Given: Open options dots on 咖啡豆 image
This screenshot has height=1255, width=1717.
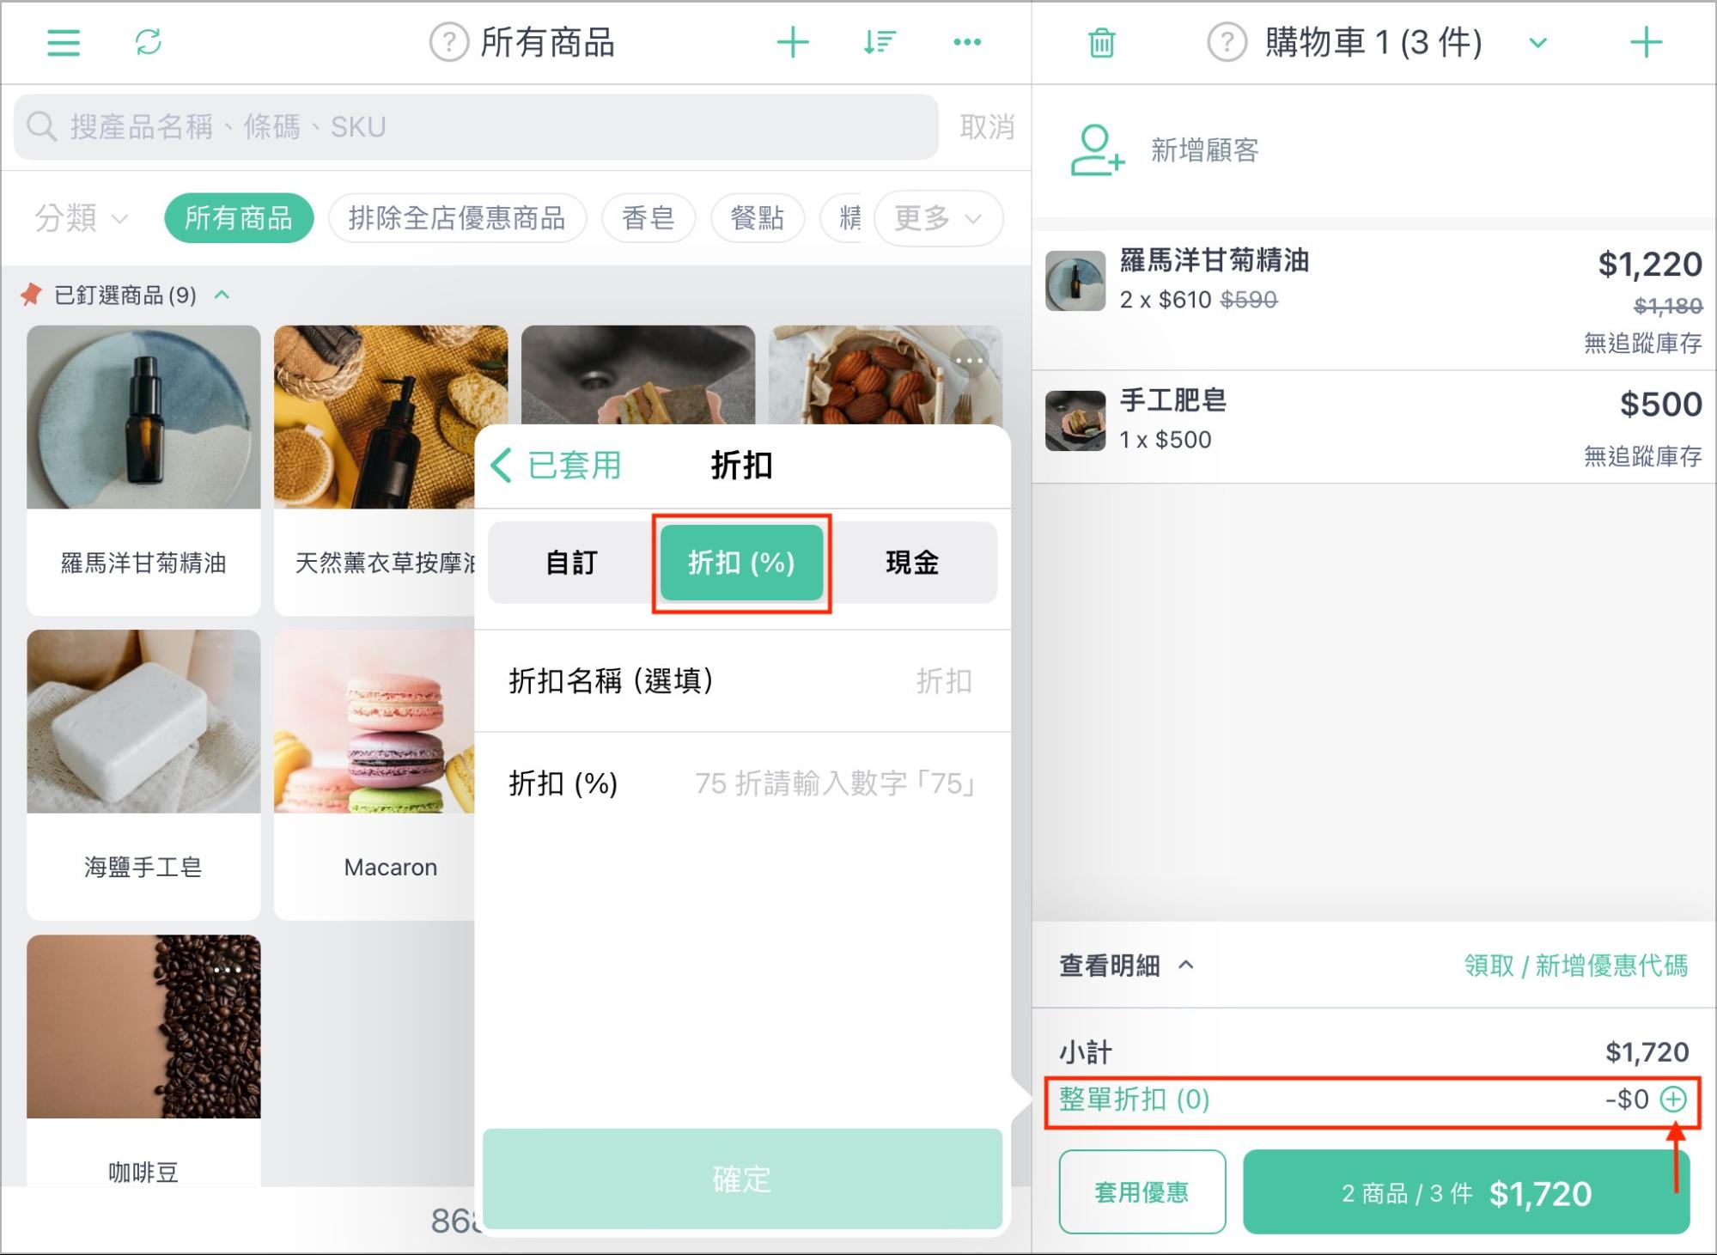Looking at the screenshot, I should click(x=228, y=970).
